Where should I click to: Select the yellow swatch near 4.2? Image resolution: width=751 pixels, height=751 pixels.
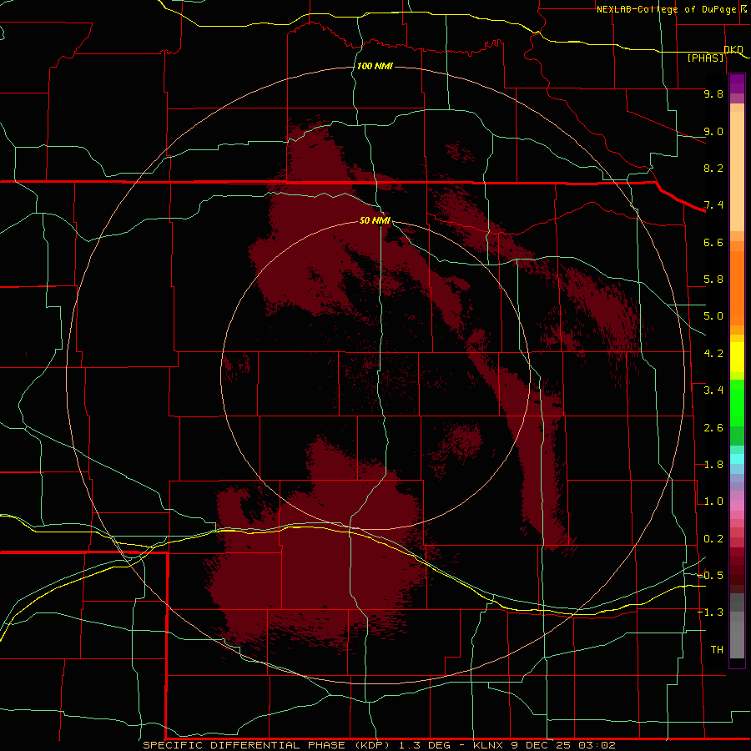pyautogui.click(x=737, y=357)
